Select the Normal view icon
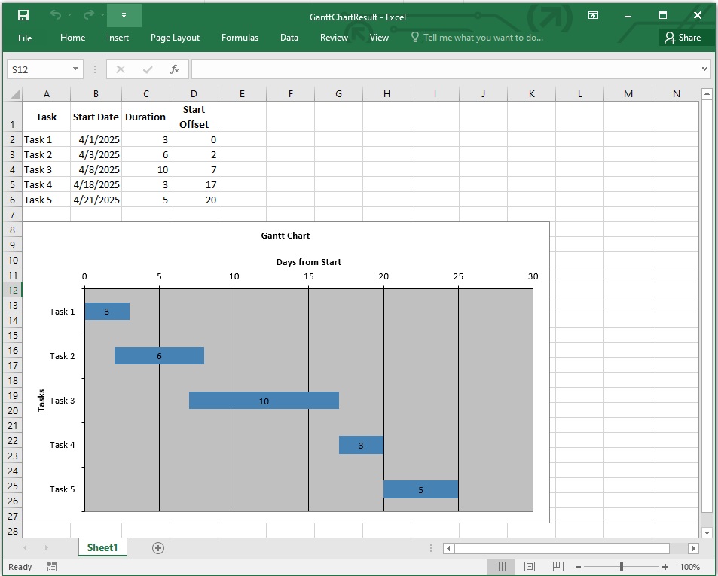This screenshot has width=718, height=576. (501, 566)
